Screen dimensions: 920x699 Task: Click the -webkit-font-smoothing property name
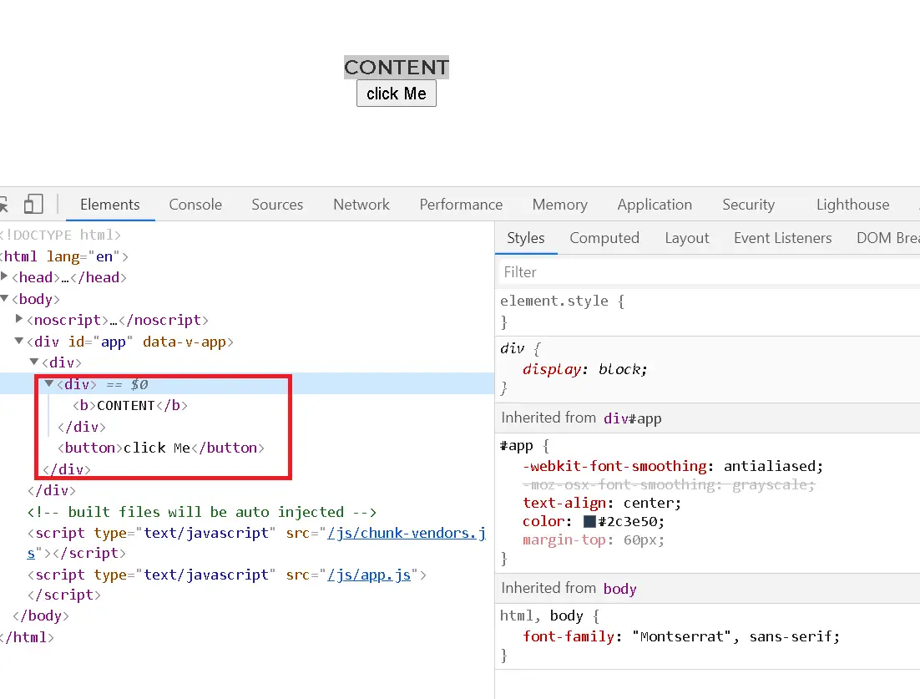coord(614,466)
